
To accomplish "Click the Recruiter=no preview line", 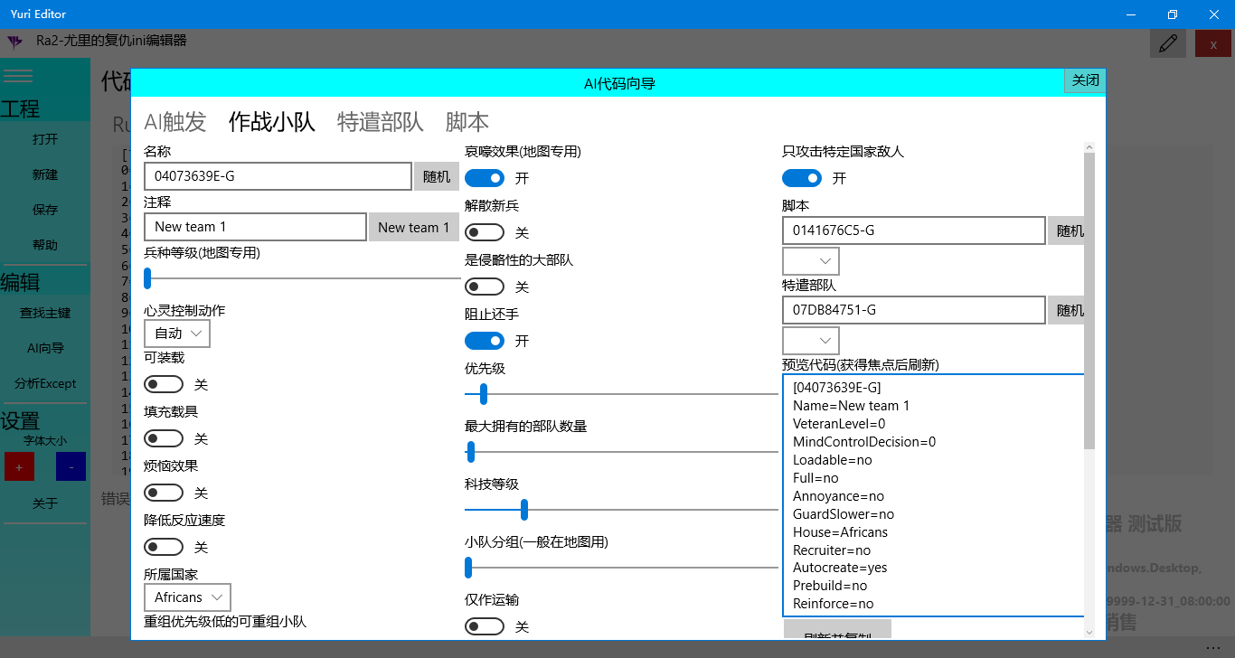I will (832, 550).
